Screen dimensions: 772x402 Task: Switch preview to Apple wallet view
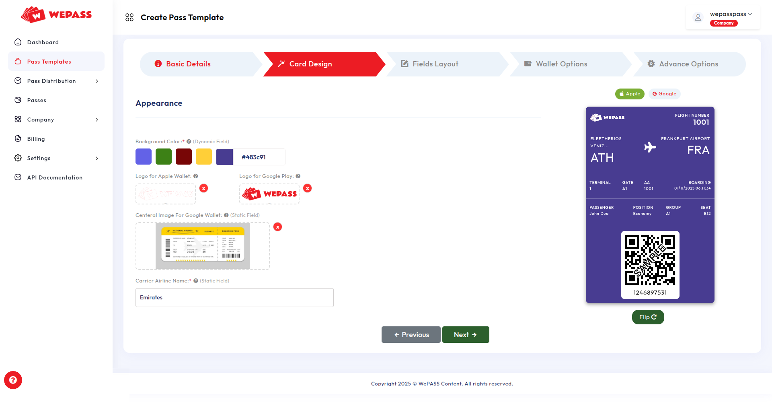(x=629, y=94)
